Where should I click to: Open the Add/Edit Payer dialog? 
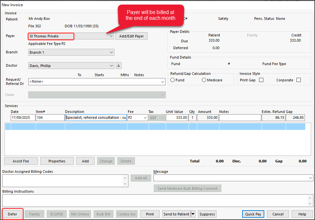[131, 36]
